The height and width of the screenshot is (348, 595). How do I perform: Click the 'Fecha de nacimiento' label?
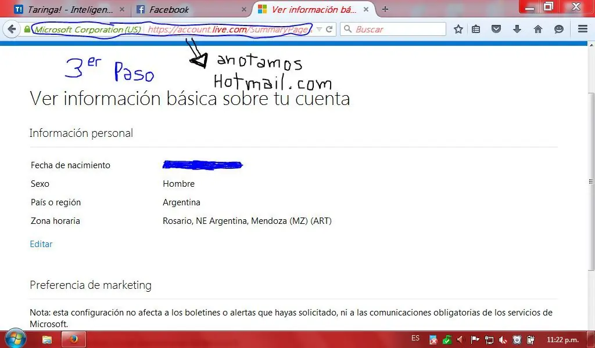coord(70,165)
